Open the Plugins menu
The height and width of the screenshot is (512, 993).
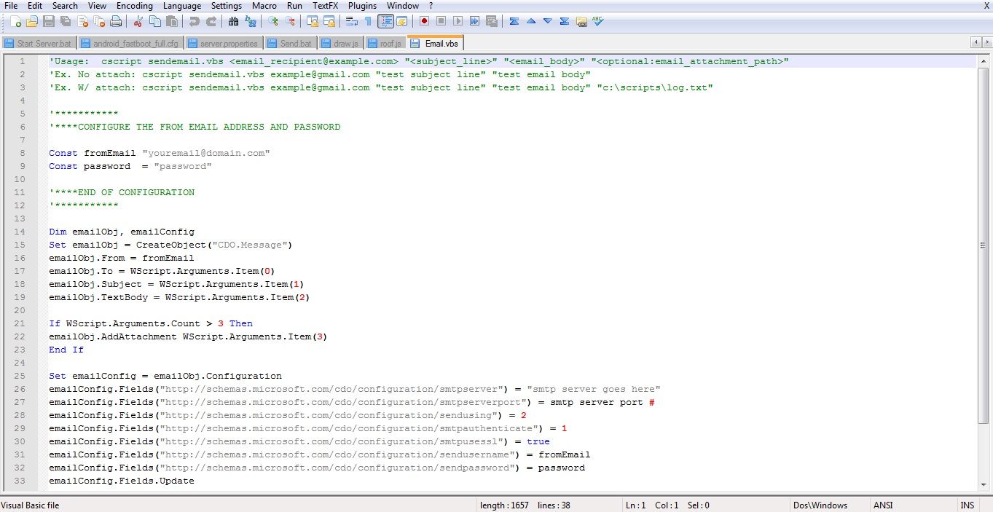(362, 6)
